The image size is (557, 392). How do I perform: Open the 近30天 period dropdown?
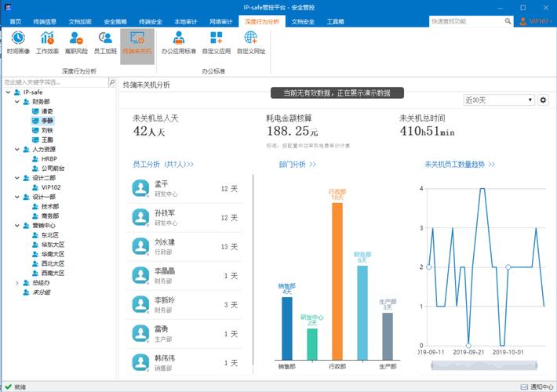[x=499, y=100]
